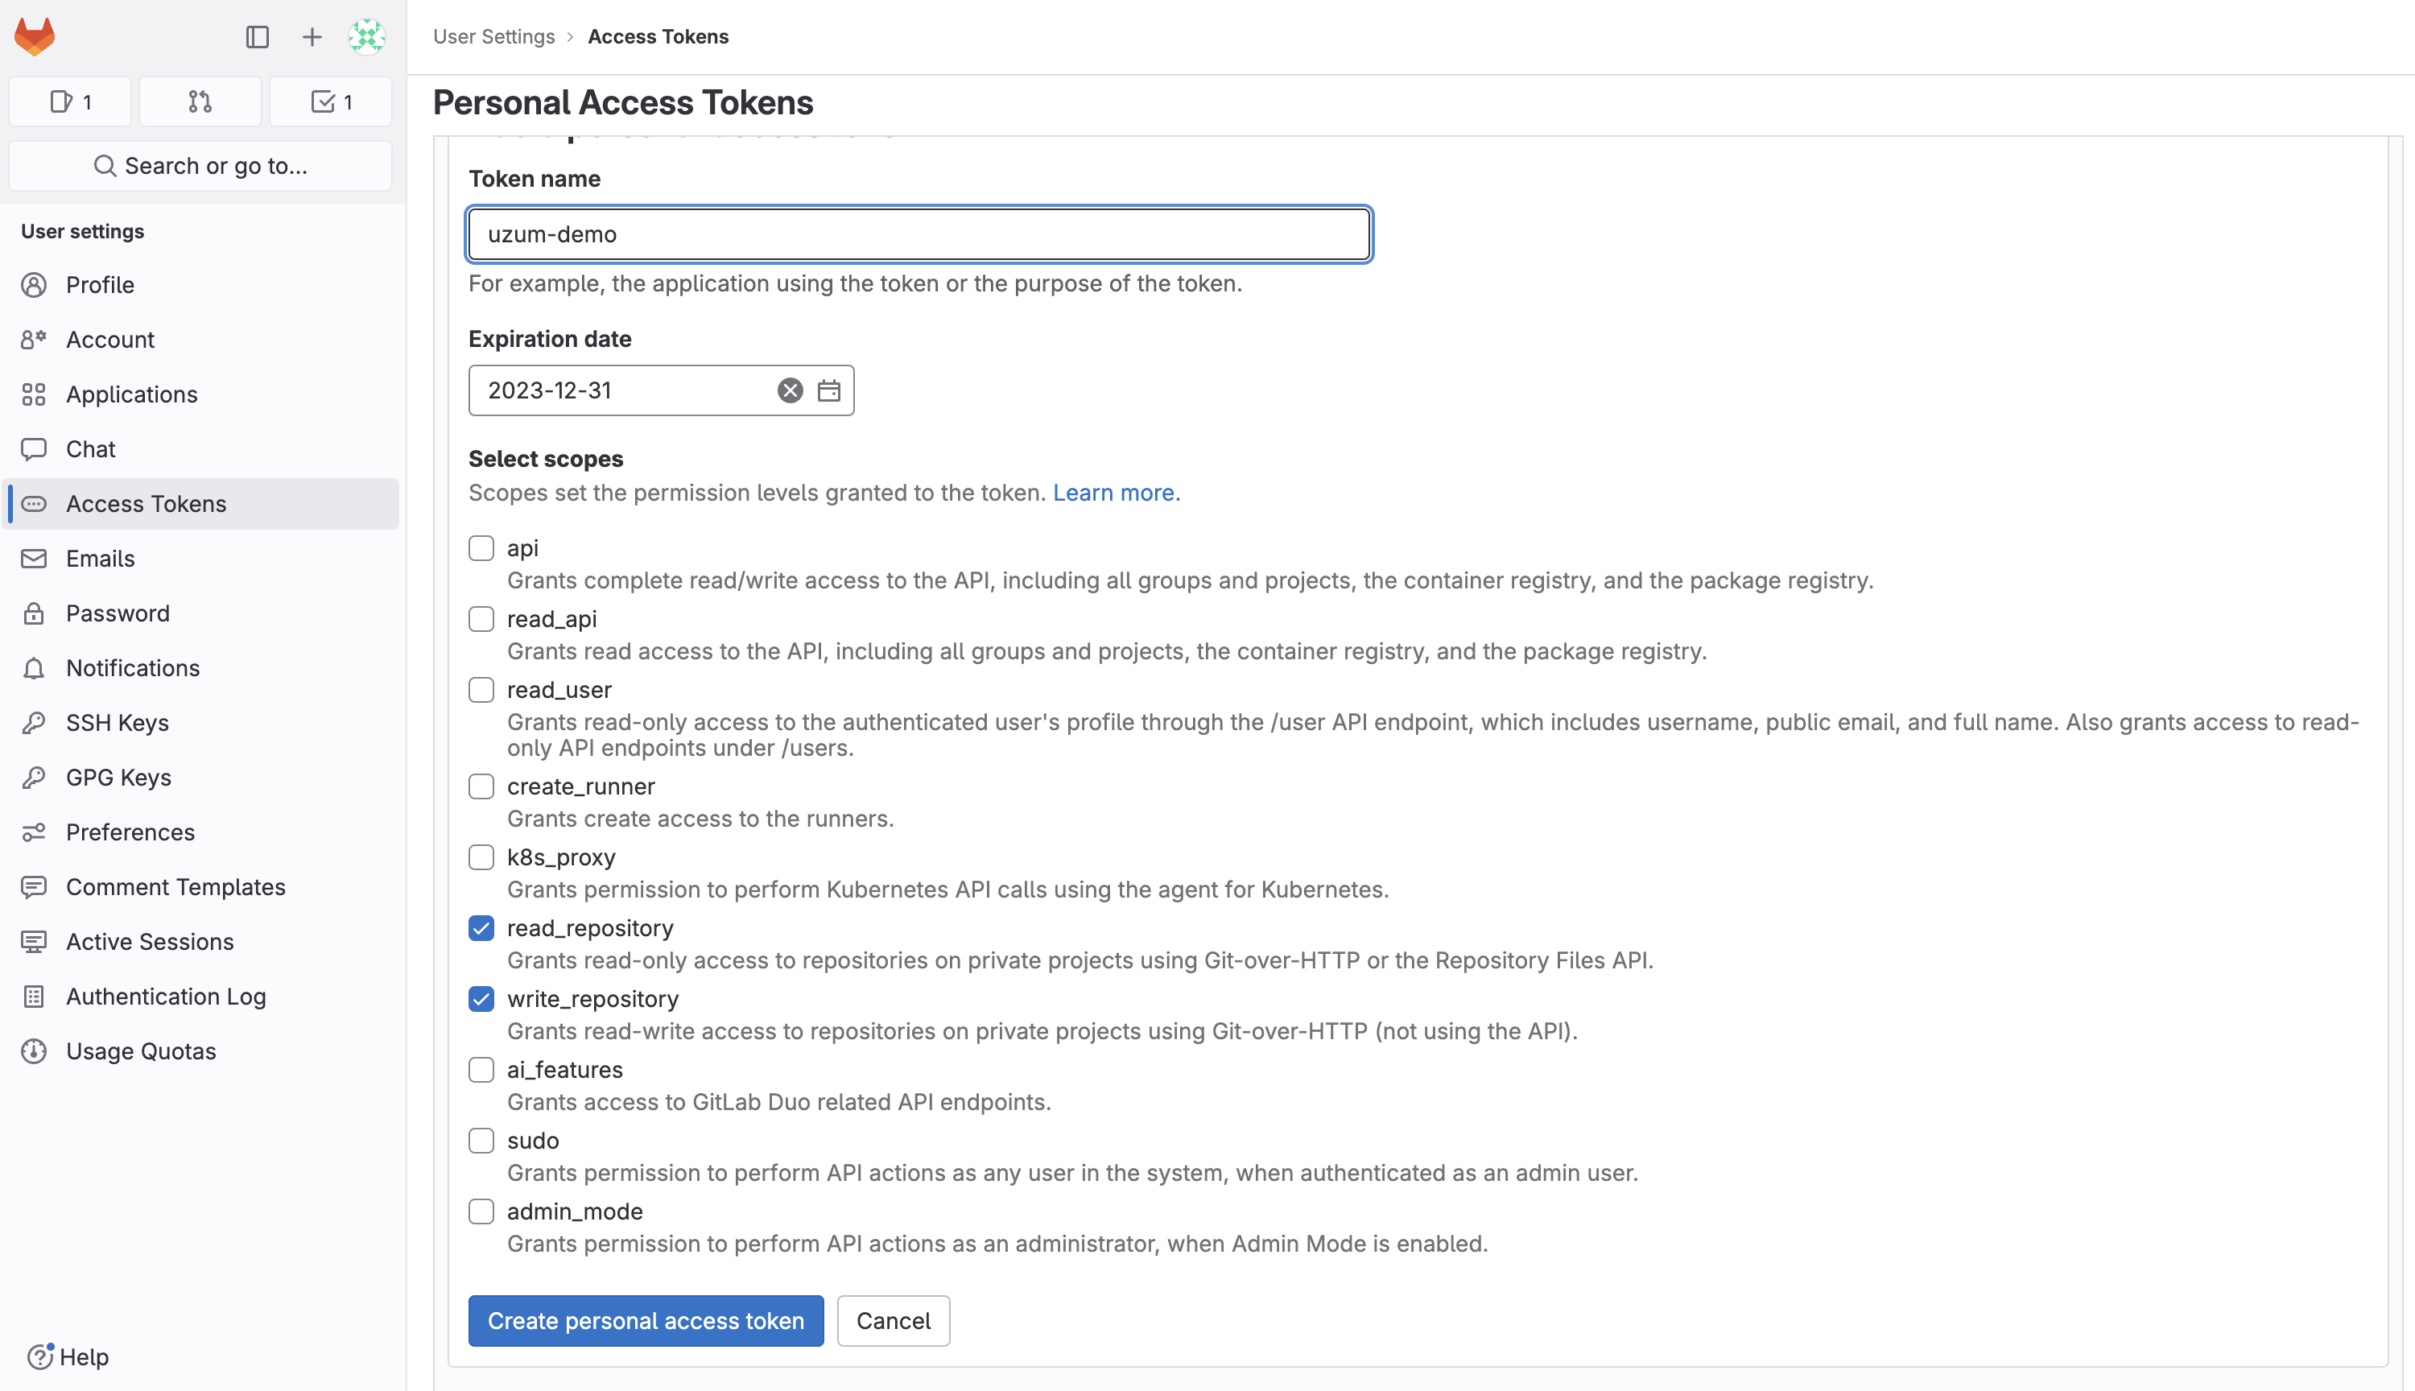Open the create new plus menu
Image resolution: width=2415 pixels, height=1391 pixels.
tap(312, 36)
